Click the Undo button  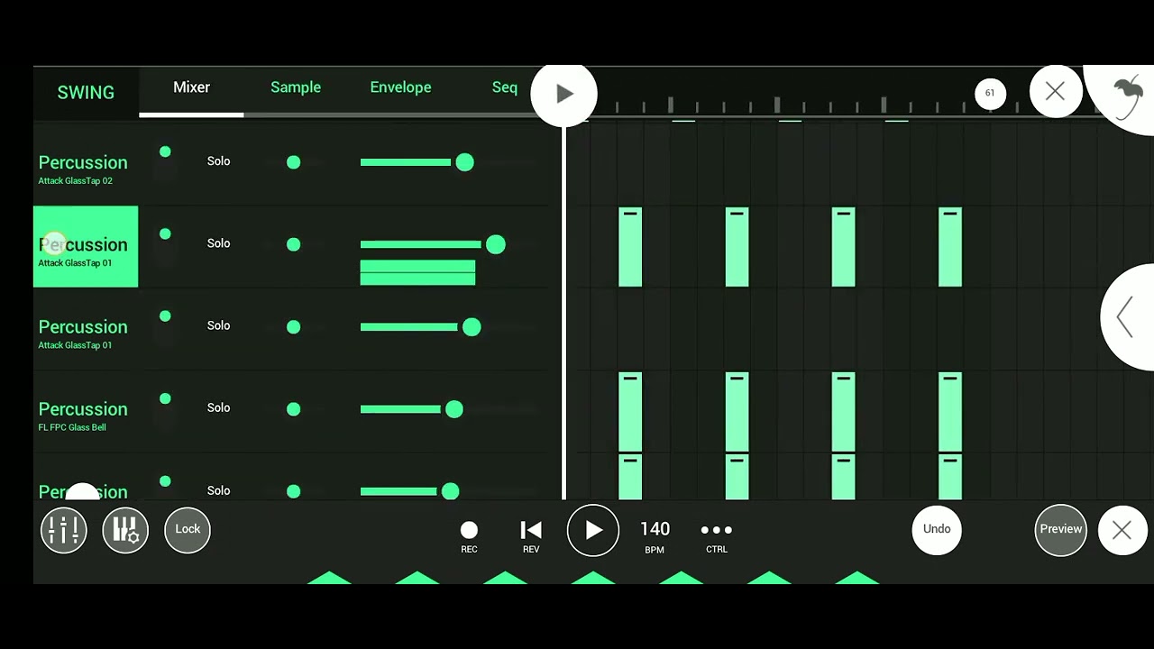[937, 529]
